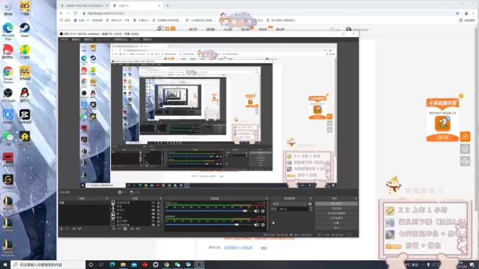Open Chrome profile avatar icon
Viewport: 479px width, 269px height.
coord(466,13)
